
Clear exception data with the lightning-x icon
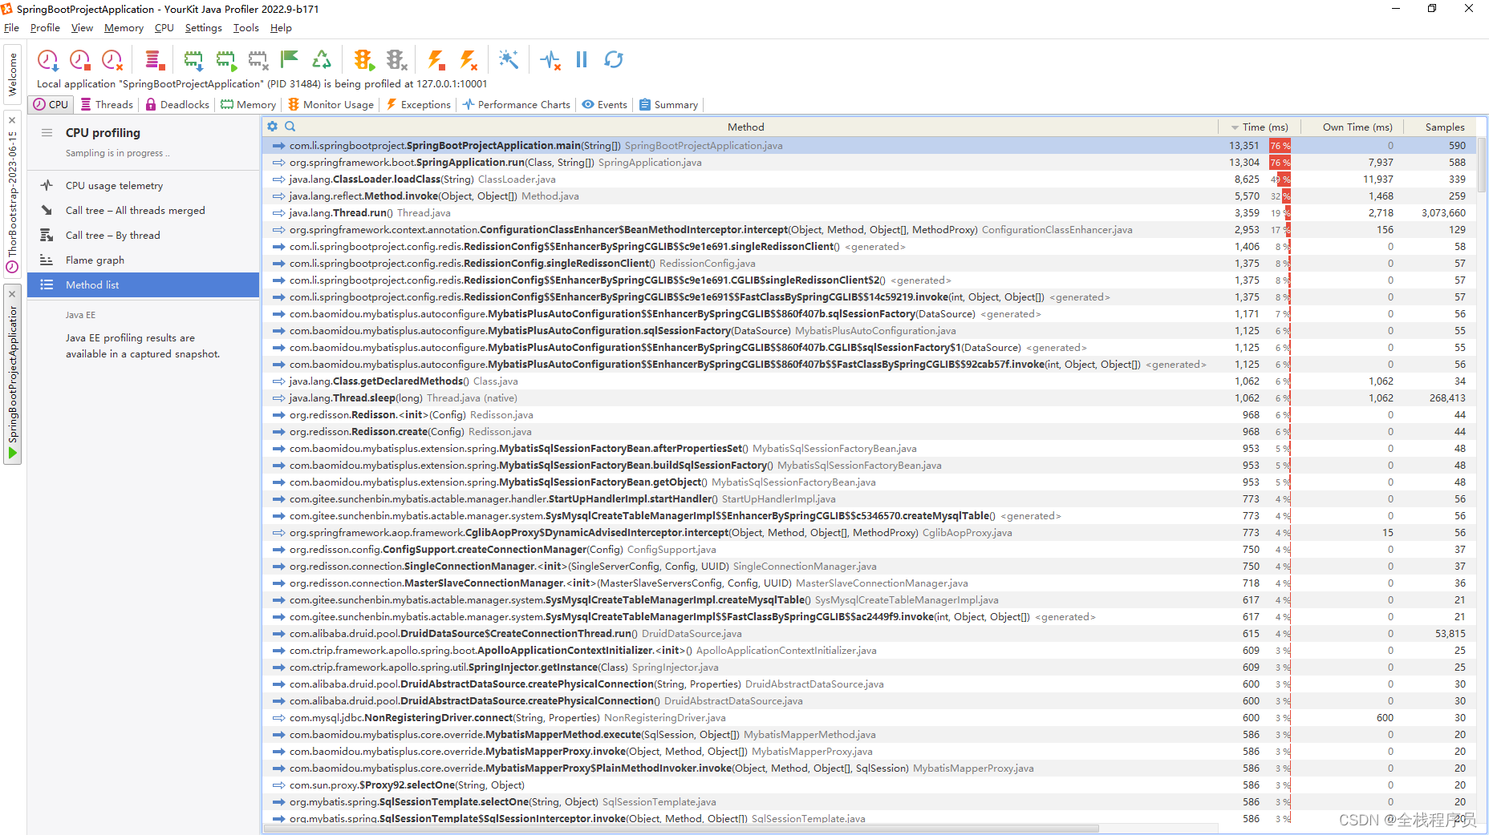469,60
